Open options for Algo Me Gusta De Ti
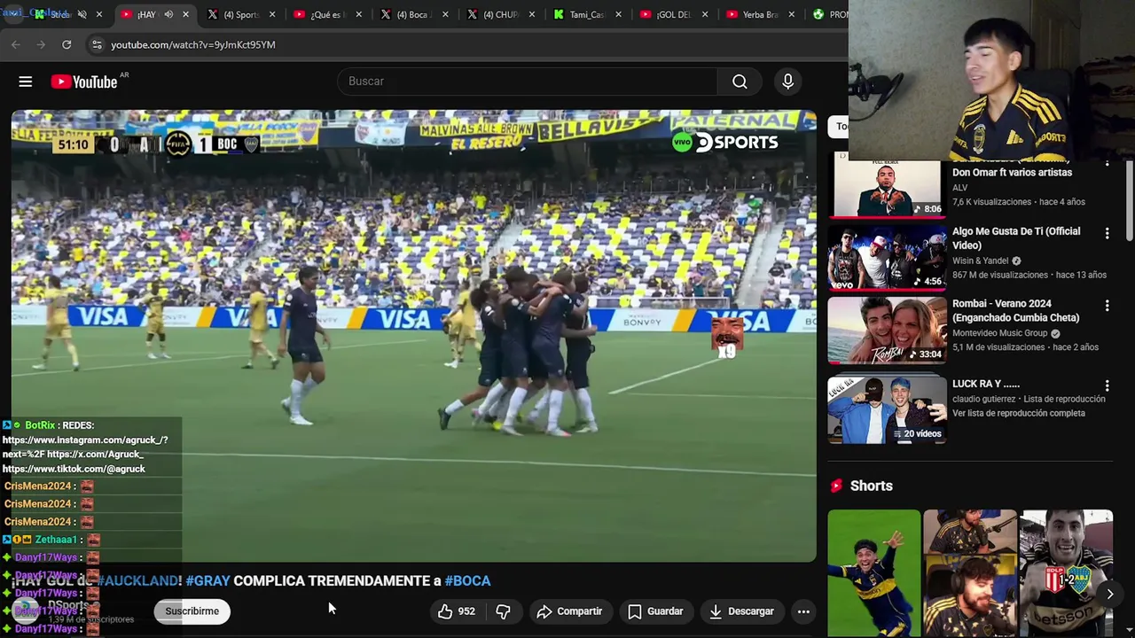Screen dimensions: 1135x638 (1107, 233)
